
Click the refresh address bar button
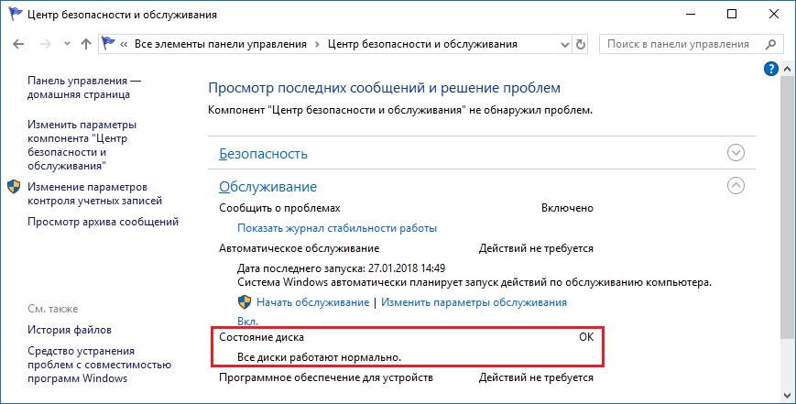click(x=580, y=44)
